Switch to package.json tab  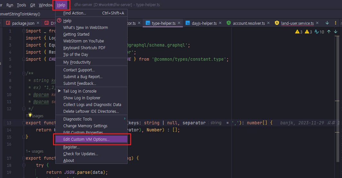pyautogui.click(x=23, y=23)
